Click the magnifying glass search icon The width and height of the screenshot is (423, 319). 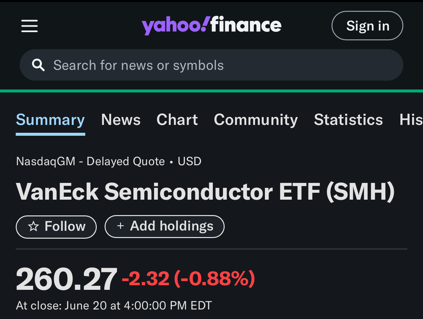(38, 65)
